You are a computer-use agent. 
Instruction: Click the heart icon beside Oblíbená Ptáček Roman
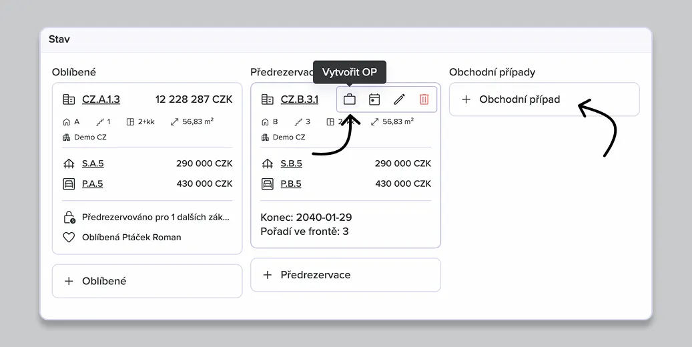pyautogui.click(x=69, y=237)
